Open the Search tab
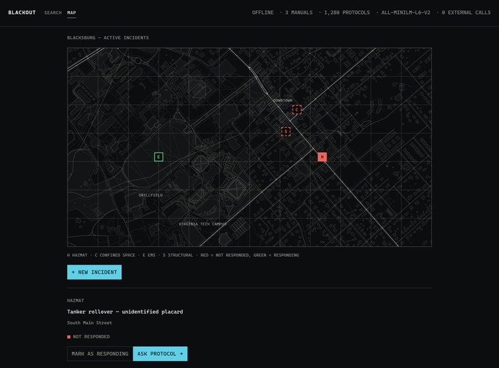This screenshot has width=499, height=368. tap(53, 12)
